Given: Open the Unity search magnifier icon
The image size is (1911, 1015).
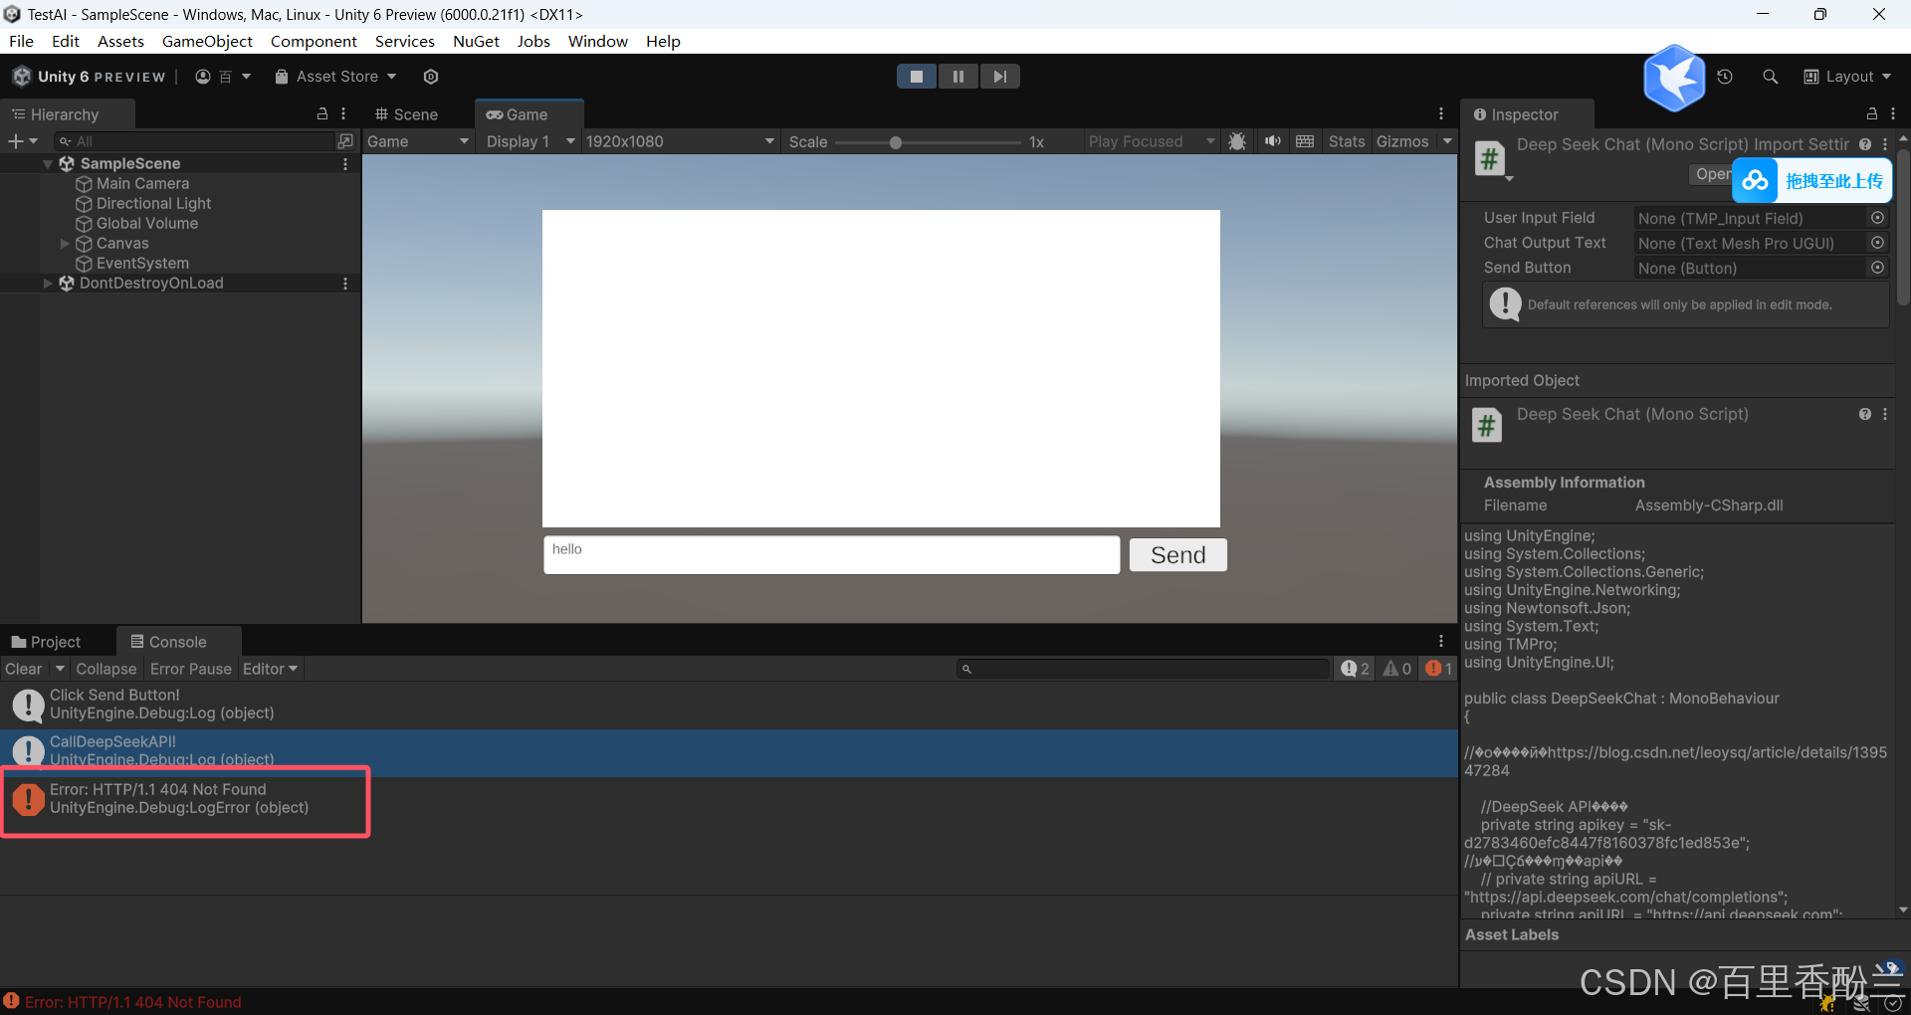Looking at the screenshot, I should click(x=1770, y=77).
